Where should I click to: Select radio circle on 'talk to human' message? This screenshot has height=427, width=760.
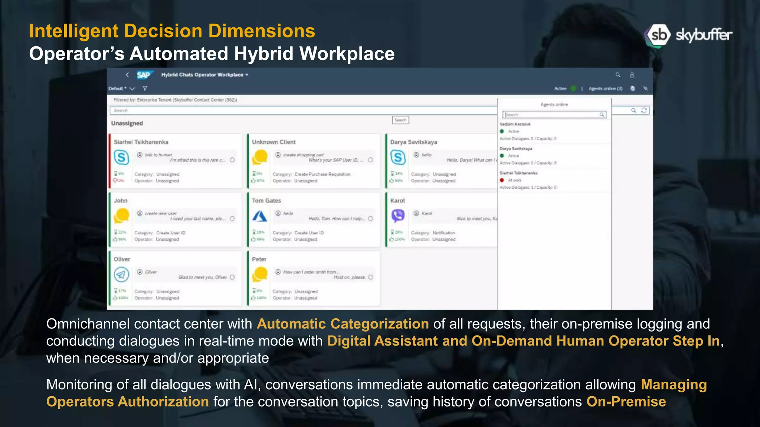point(232,160)
